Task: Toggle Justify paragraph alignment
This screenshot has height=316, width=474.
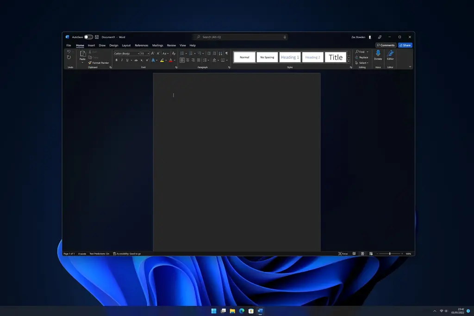Action: (199, 60)
